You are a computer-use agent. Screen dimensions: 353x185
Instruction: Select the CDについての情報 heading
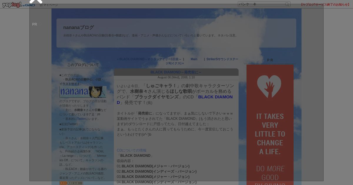[x=131, y=150]
